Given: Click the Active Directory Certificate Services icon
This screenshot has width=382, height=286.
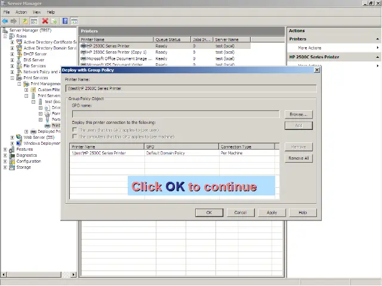Looking at the screenshot, I should click(19, 42).
